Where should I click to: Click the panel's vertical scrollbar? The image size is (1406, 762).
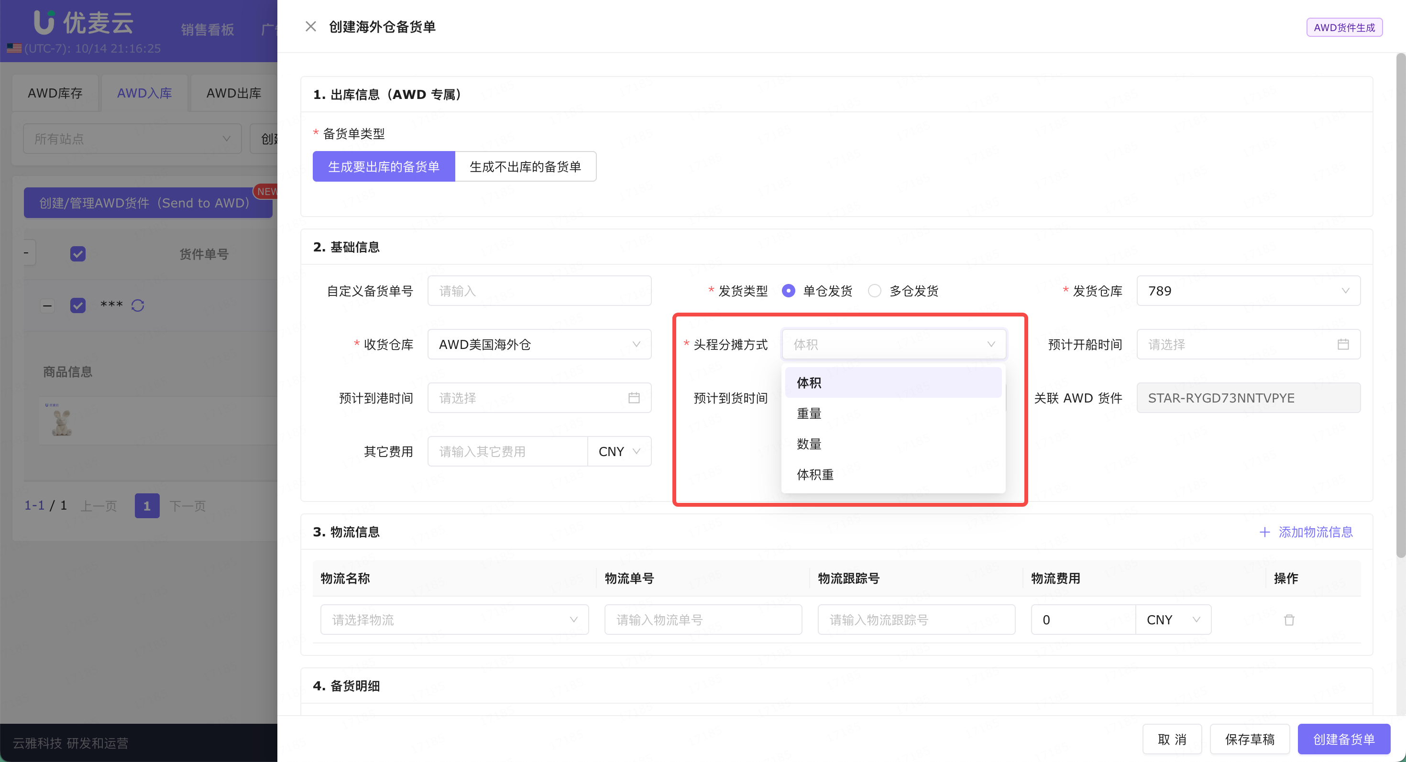click(x=1401, y=305)
